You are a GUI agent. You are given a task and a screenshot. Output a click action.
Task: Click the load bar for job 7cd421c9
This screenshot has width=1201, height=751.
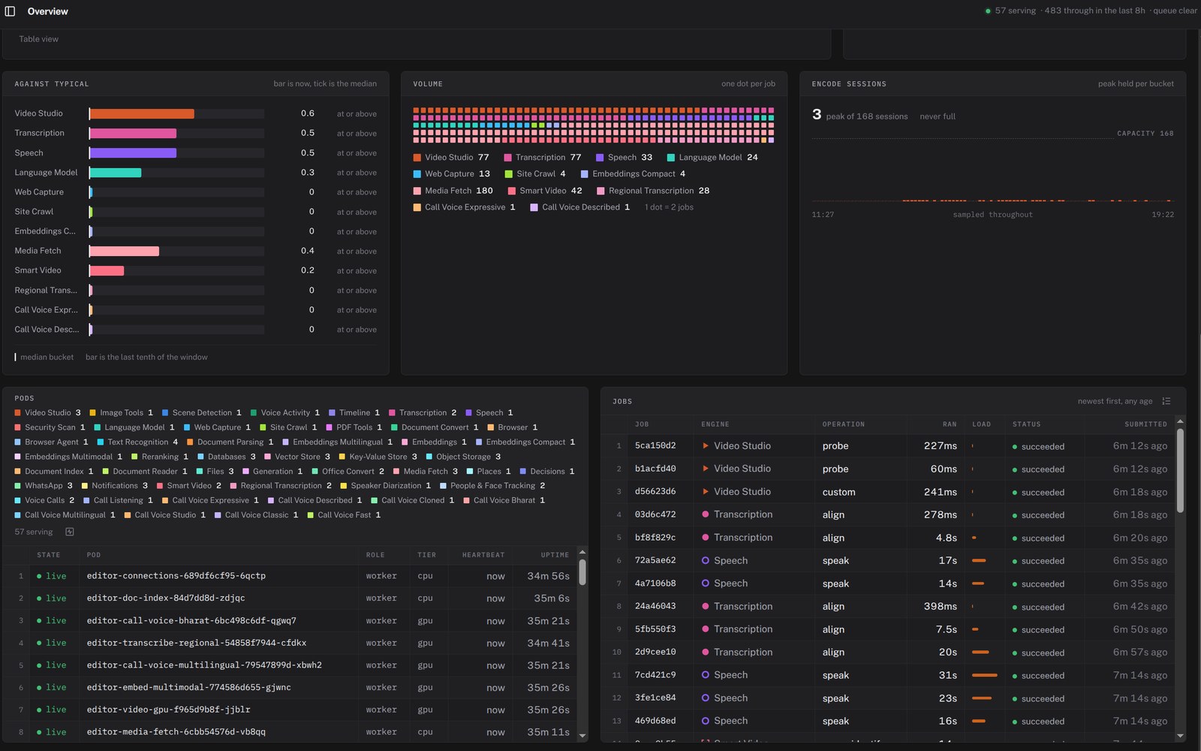pos(984,676)
